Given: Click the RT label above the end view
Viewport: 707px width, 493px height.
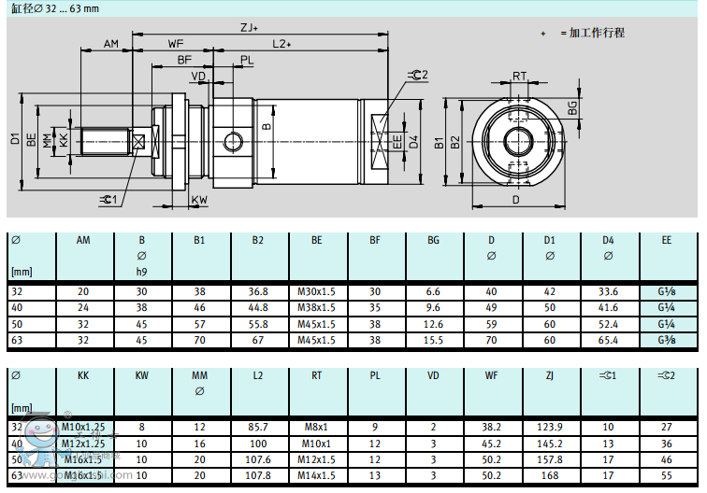Looking at the screenshot, I should pyautogui.click(x=519, y=77).
